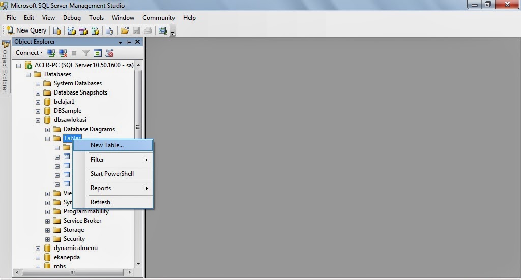Image resolution: width=521 pixels, height=280 pixels.
Task: Expand the System Databases folder
Action: [38, 84]
